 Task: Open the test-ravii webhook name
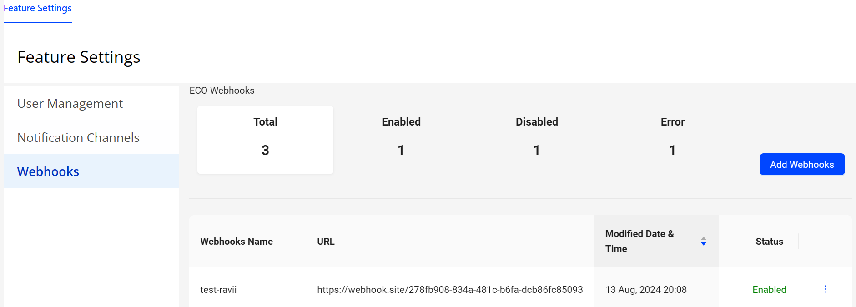coord(218,290)
